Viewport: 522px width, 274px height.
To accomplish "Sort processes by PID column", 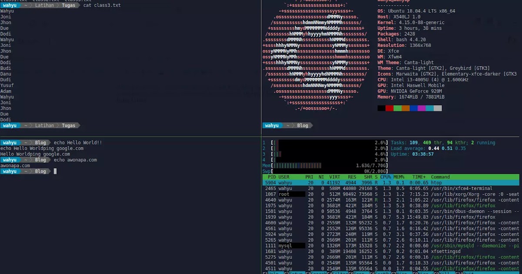I will click(x=271, y=177).
